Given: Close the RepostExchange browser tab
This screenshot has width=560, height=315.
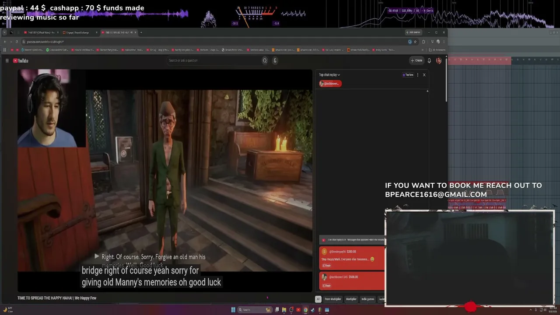Looking at the screenshot, I should point(97,32).
